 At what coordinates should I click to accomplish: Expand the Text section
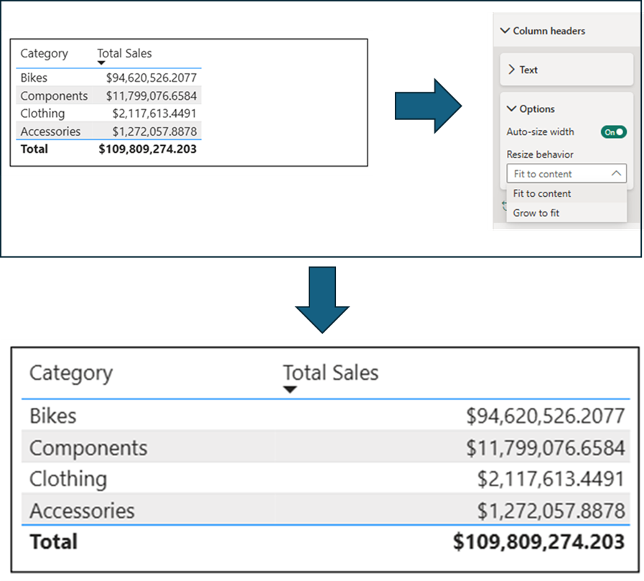528,70
